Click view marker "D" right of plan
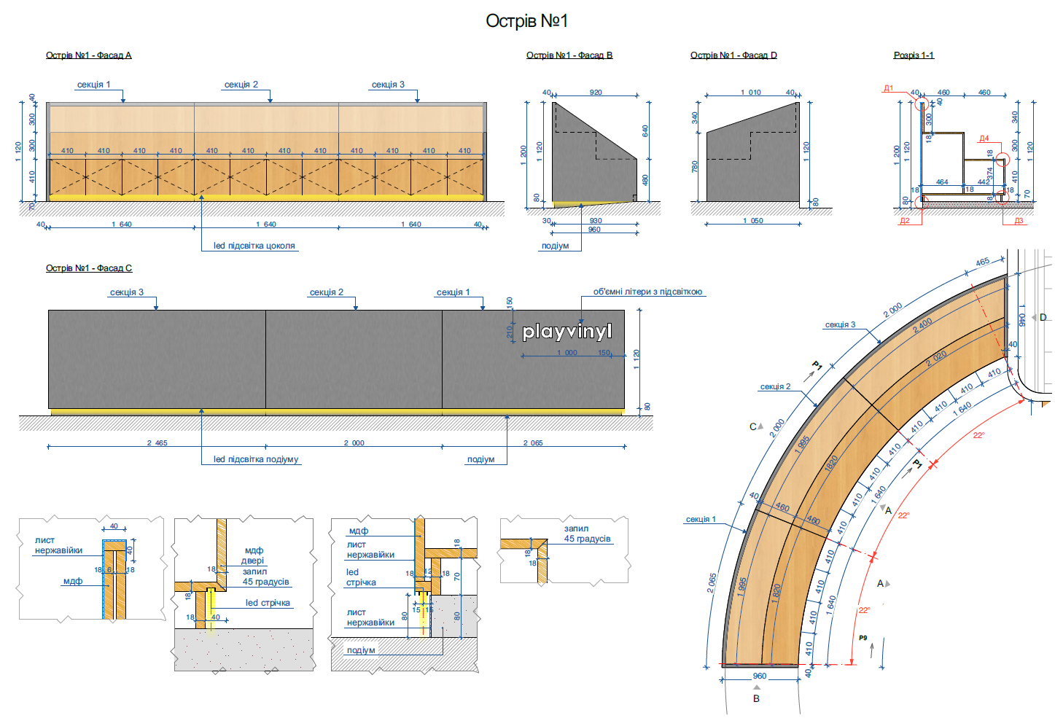 pos(1043,317)
